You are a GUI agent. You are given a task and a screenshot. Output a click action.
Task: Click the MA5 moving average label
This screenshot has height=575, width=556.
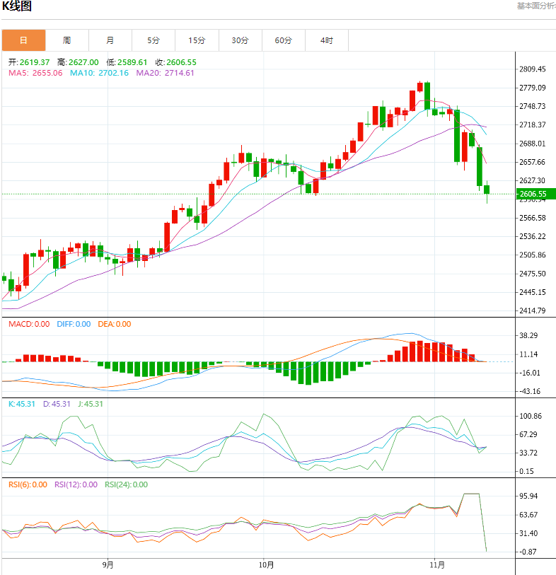click(x=35, y=73)
